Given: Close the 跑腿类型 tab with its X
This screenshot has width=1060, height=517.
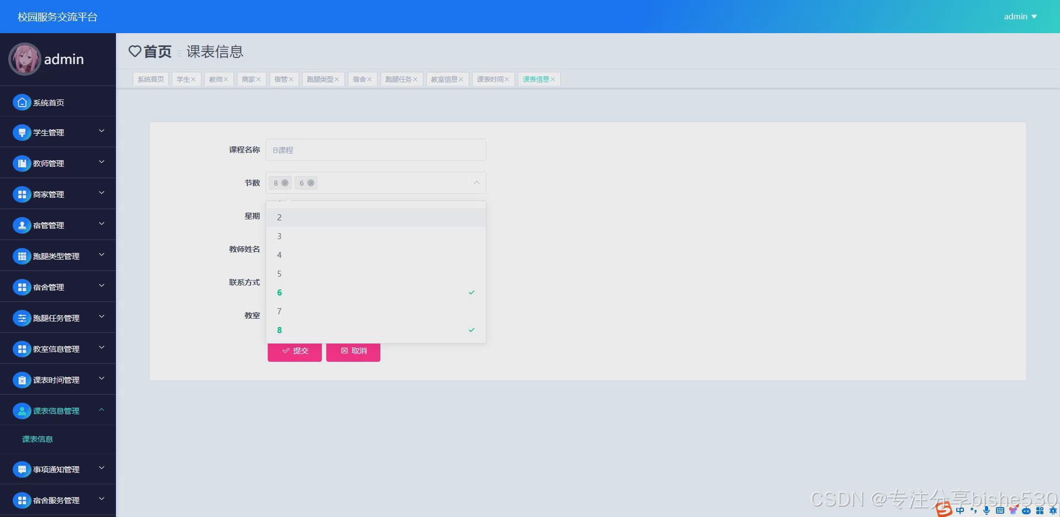Looking at the screenshot, I should pos(337,80).
